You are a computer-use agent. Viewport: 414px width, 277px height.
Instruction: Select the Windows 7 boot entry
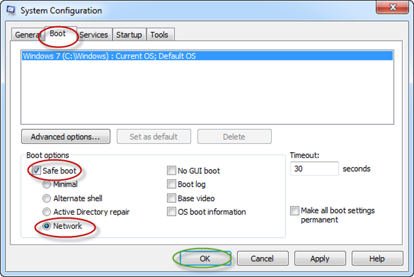[207, 56]
